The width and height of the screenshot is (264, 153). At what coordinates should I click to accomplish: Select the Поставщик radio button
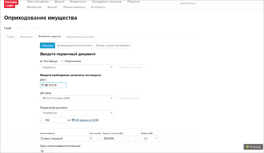[x=41, y=61]
